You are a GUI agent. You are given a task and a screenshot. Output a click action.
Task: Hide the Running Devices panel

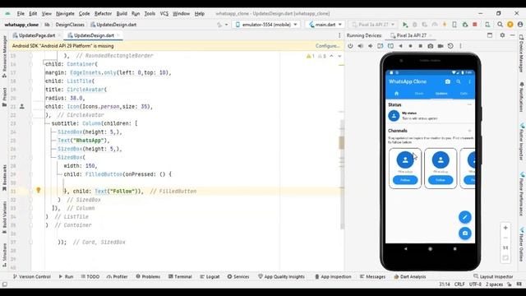(x=513, y=35)
